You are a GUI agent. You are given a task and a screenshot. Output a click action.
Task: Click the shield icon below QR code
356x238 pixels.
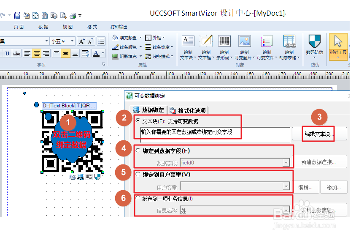[x=97, y=177]
